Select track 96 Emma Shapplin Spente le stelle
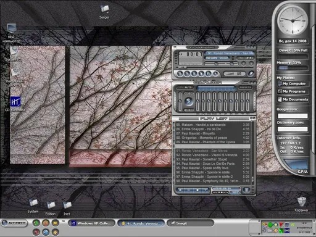This screenshot has height=237, width=316. (x=212, y=172)
